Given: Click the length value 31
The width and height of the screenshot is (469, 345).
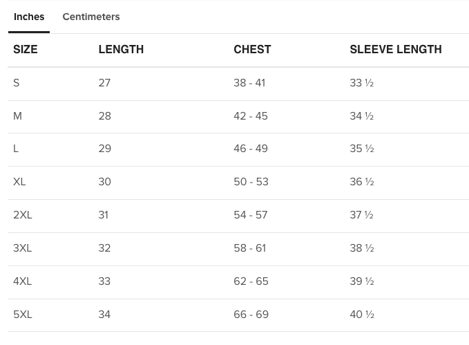Looking at the screenshot, I should [x=104, y=215].
